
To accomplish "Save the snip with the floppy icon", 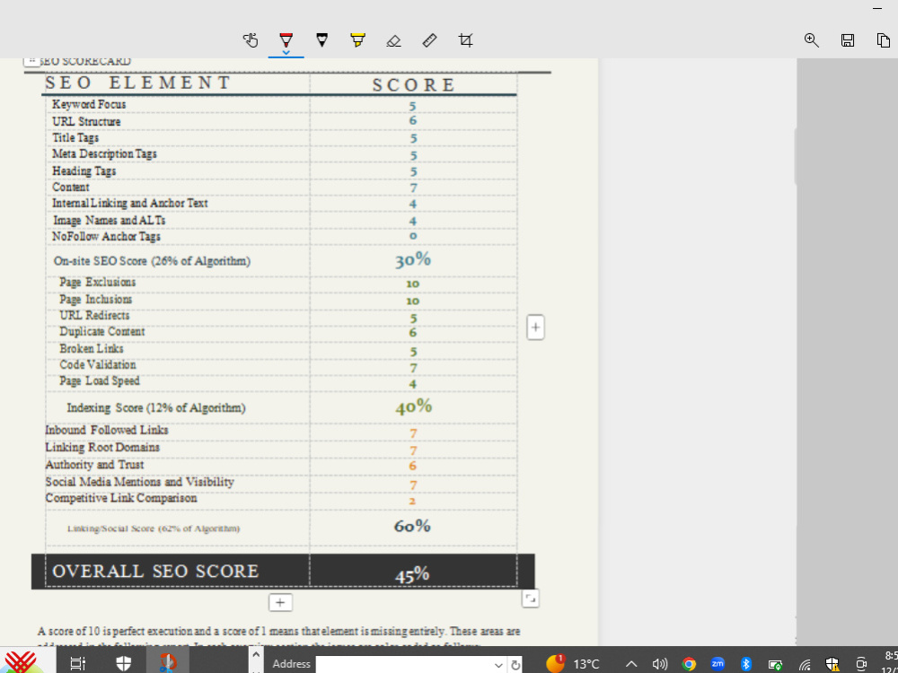I will 848,40.
